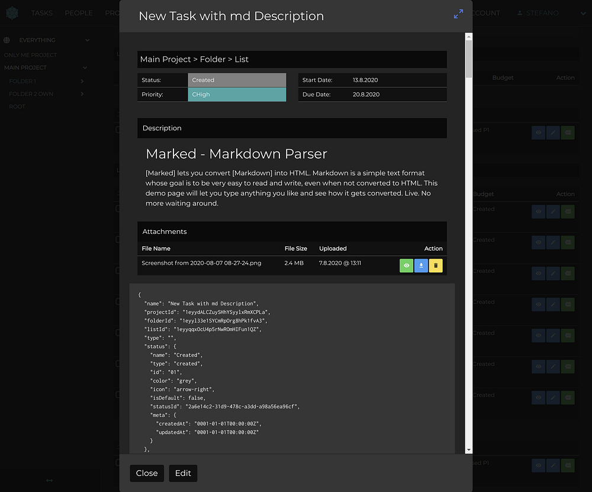
Task: Click the globe icon beside EVERYTHING
Action: tap(7, 40)
